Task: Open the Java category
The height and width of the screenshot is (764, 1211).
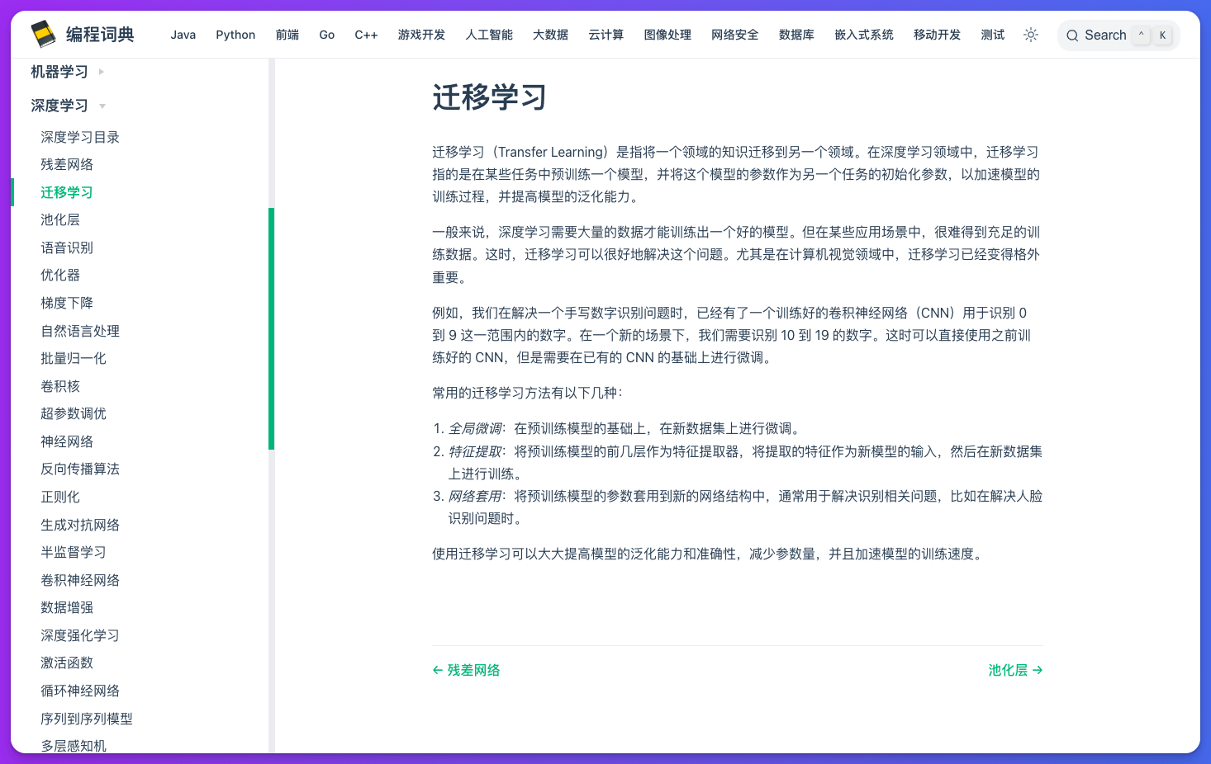Action: [183, 35]
